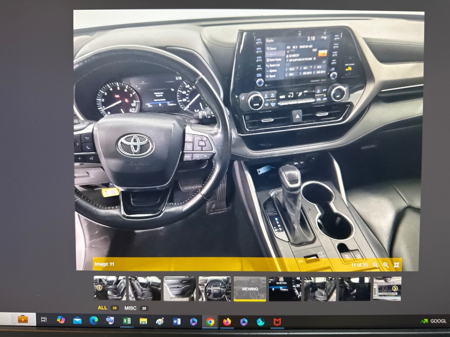Open the door panel thumbnail
This screenshot has width=450, height=337.
pos(180,288)
